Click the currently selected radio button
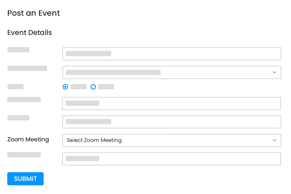Viewport: 291px width, 194px height. click(x=65, y=87)
